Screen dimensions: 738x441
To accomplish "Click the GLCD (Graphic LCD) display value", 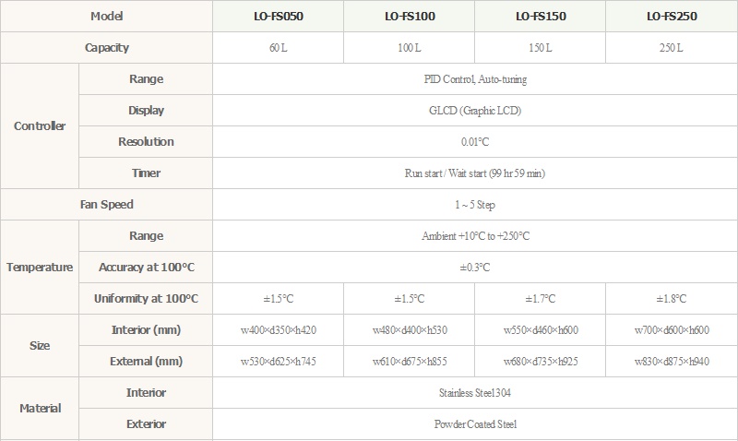I will pos(475,111).
